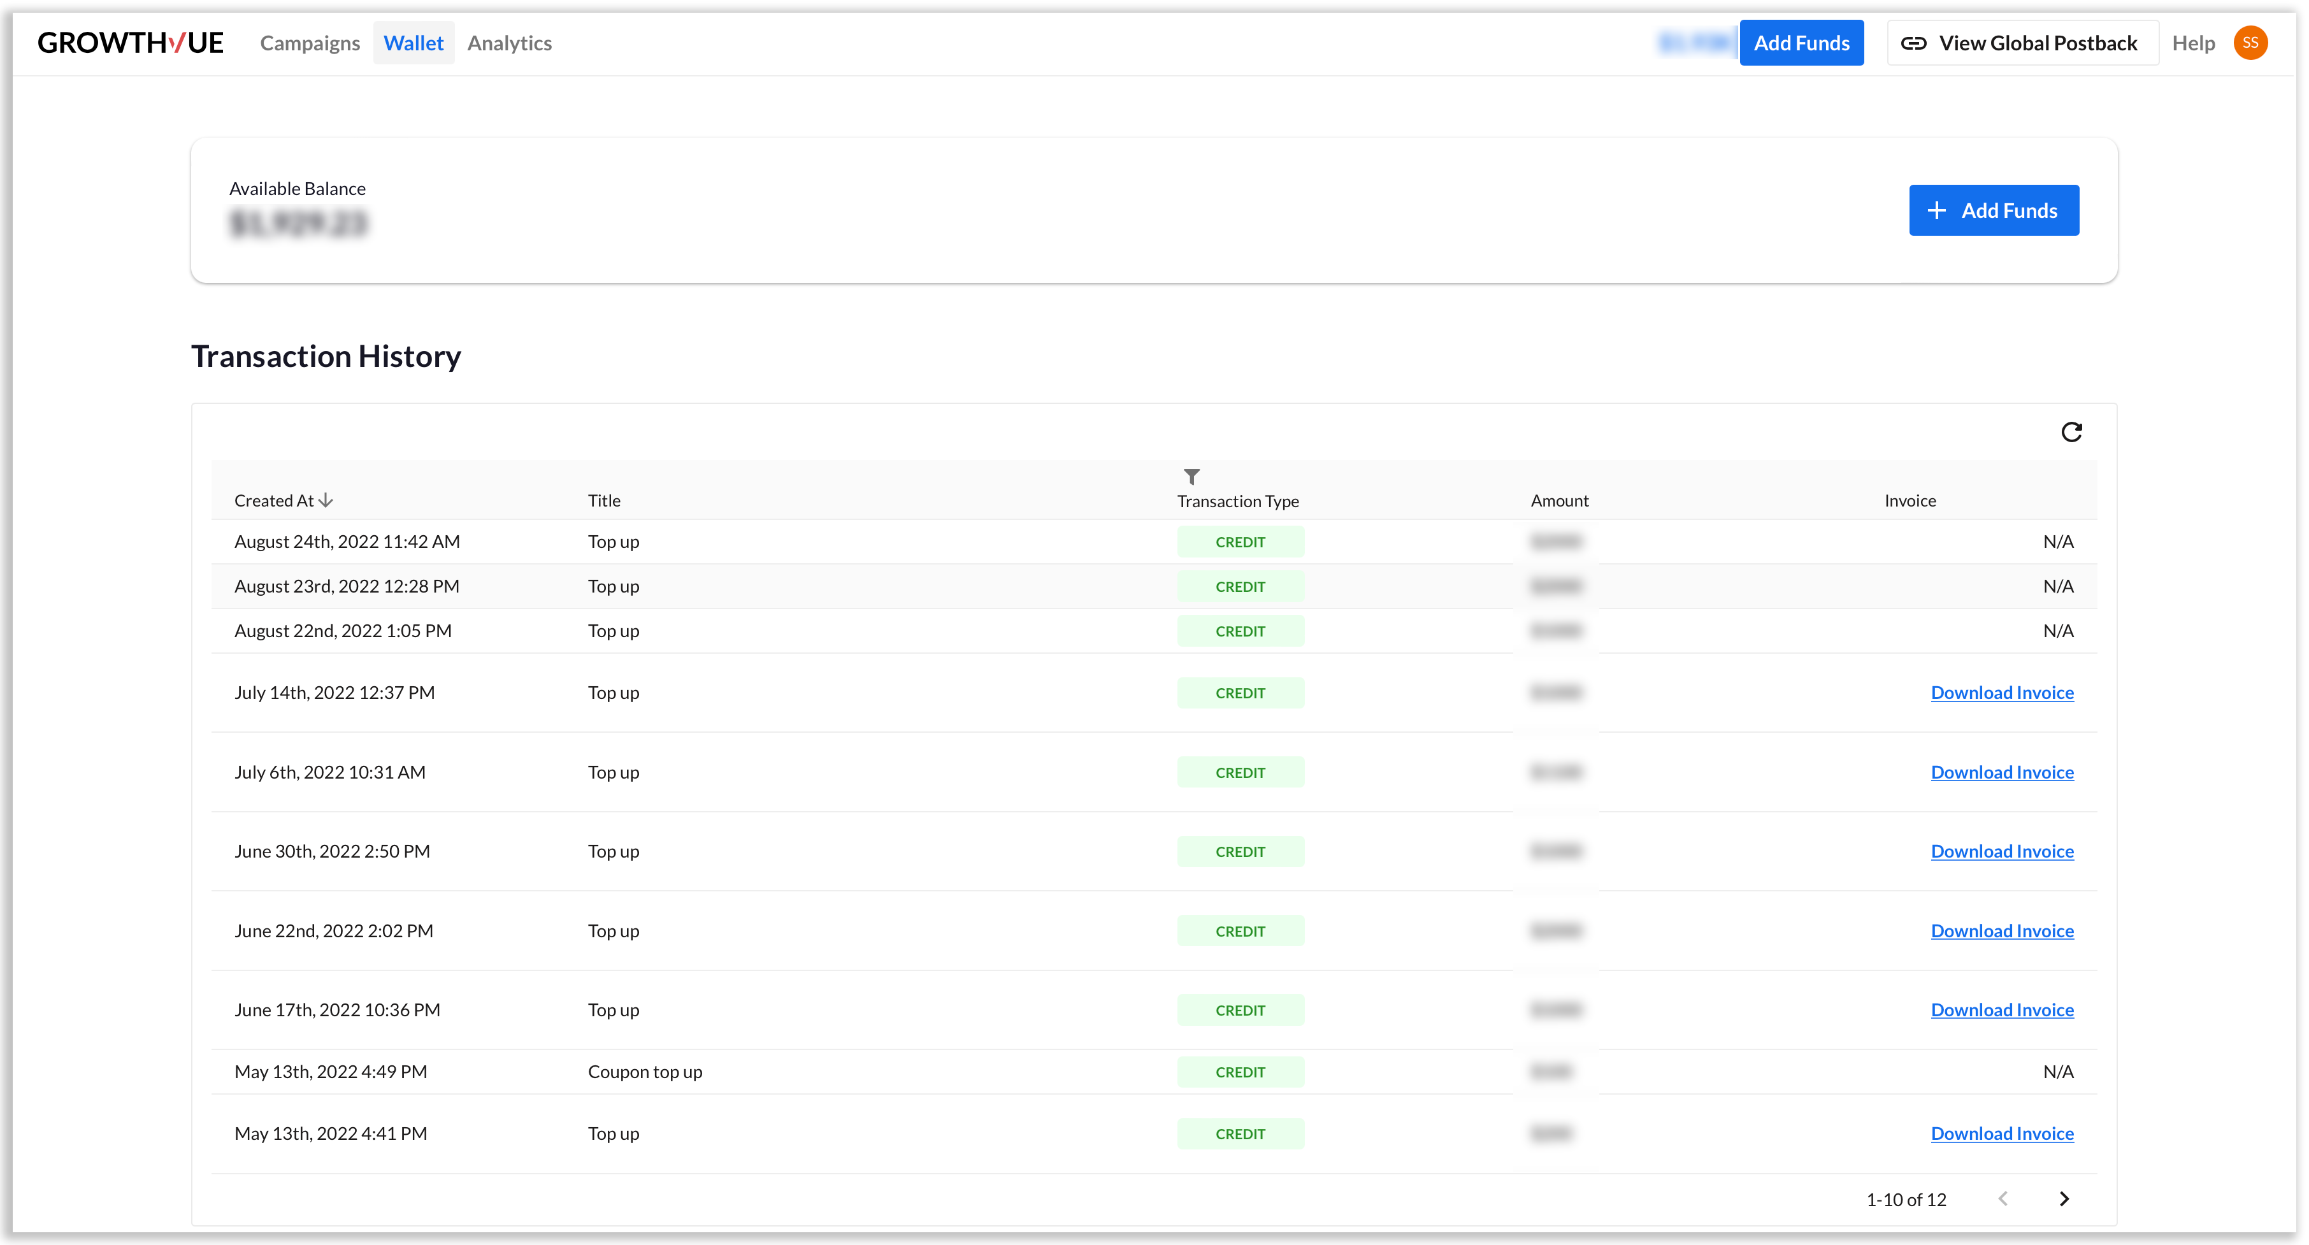2309x1245 pixels.
Task: Sort by Created At arrow
Action: [326, 500]
